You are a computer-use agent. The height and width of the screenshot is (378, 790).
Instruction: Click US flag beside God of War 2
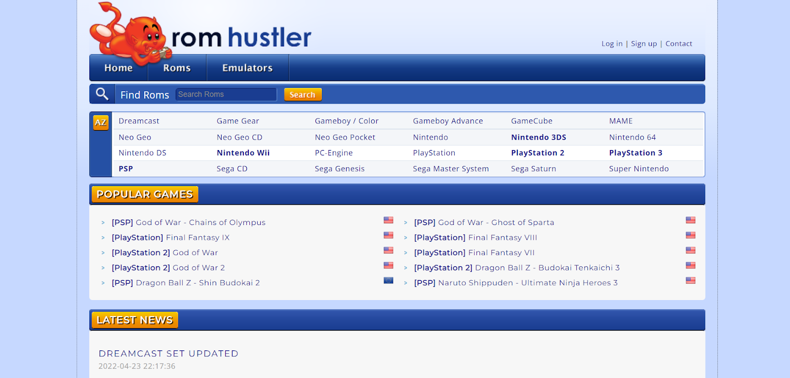[x=389, y=265]
